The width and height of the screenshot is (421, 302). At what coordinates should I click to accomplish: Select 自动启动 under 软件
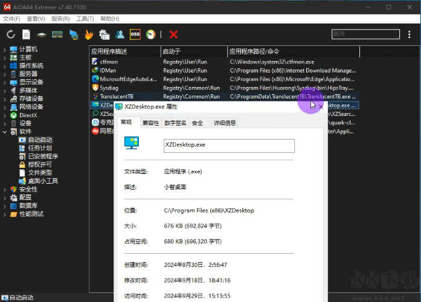click(40, 140)
